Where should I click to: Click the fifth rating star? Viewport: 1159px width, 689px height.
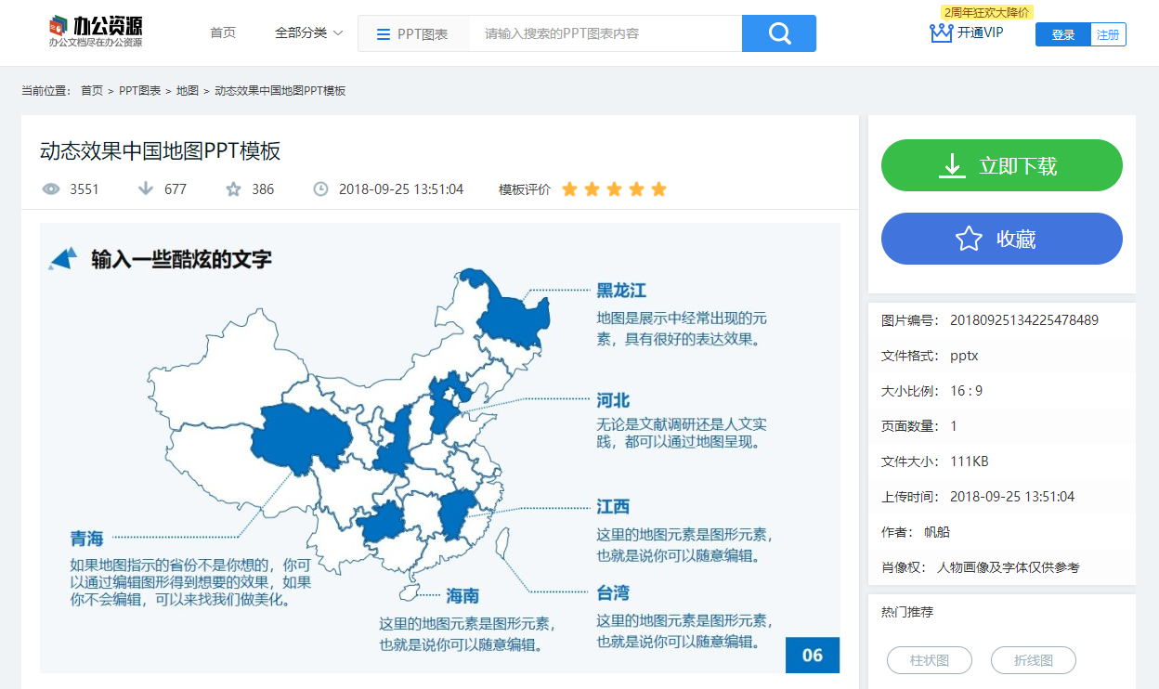click(x=658, y=189)
